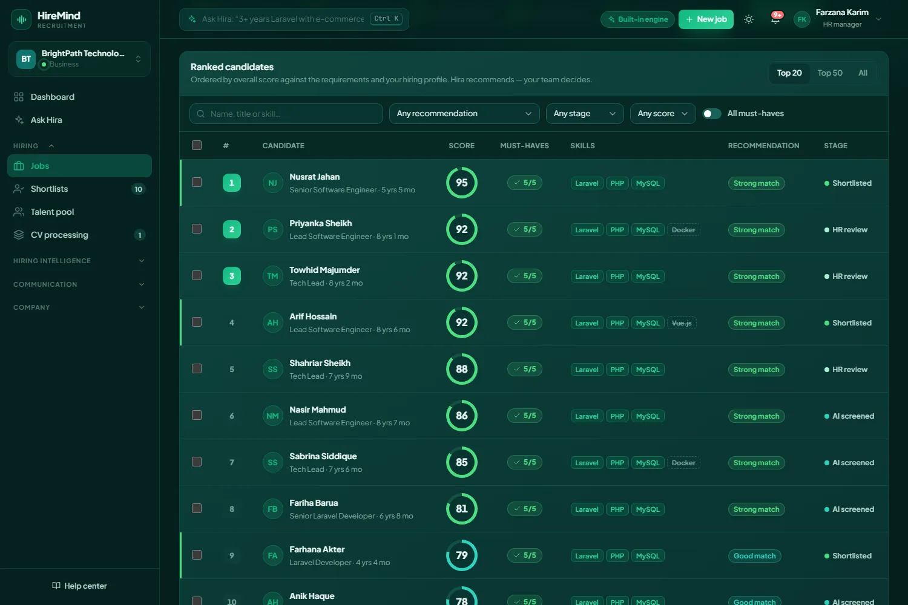908x605 pixels.
Task: Click the PS avatar for Priyanka Sheikh
Action: click(x=273, y=229)
